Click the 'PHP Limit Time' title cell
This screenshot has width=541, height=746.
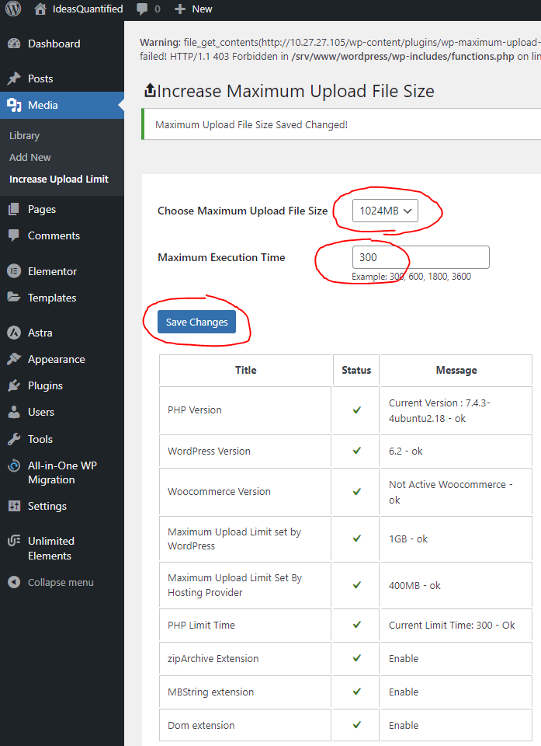(245, 625)
